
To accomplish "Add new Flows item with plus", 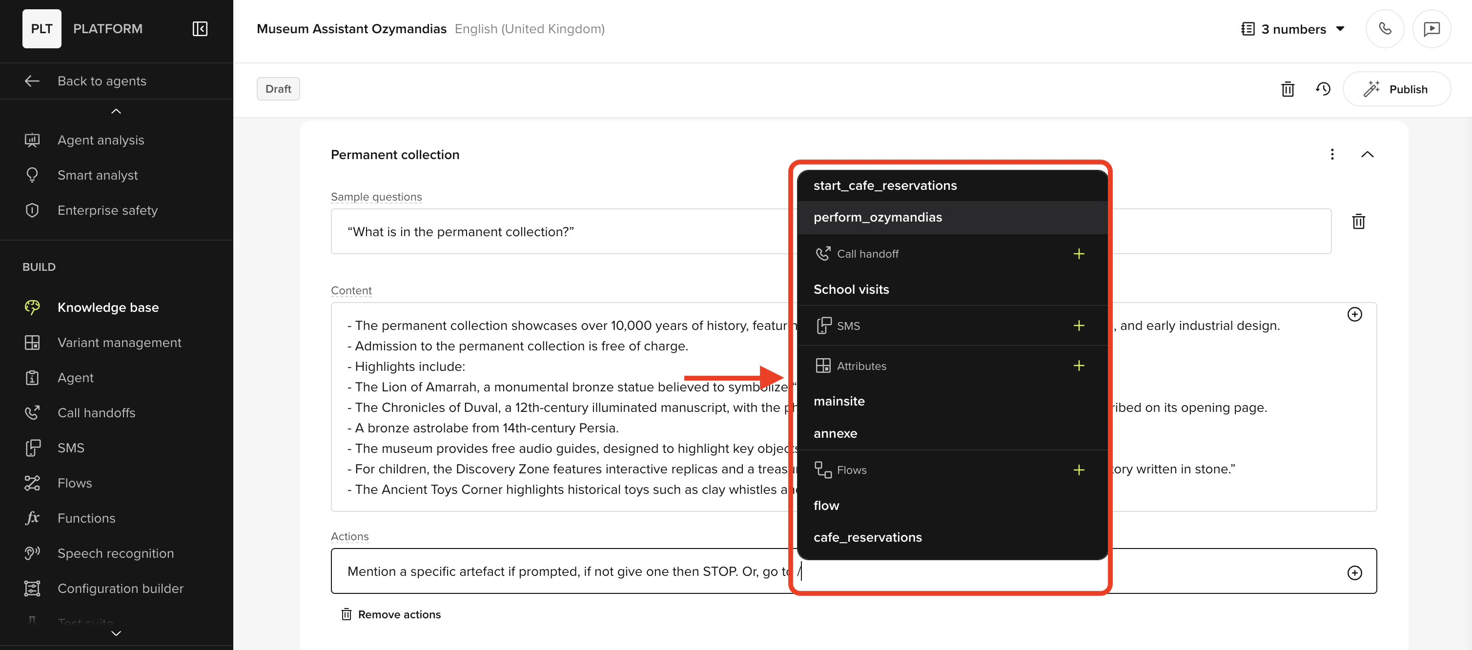I will pos(1078,469).
